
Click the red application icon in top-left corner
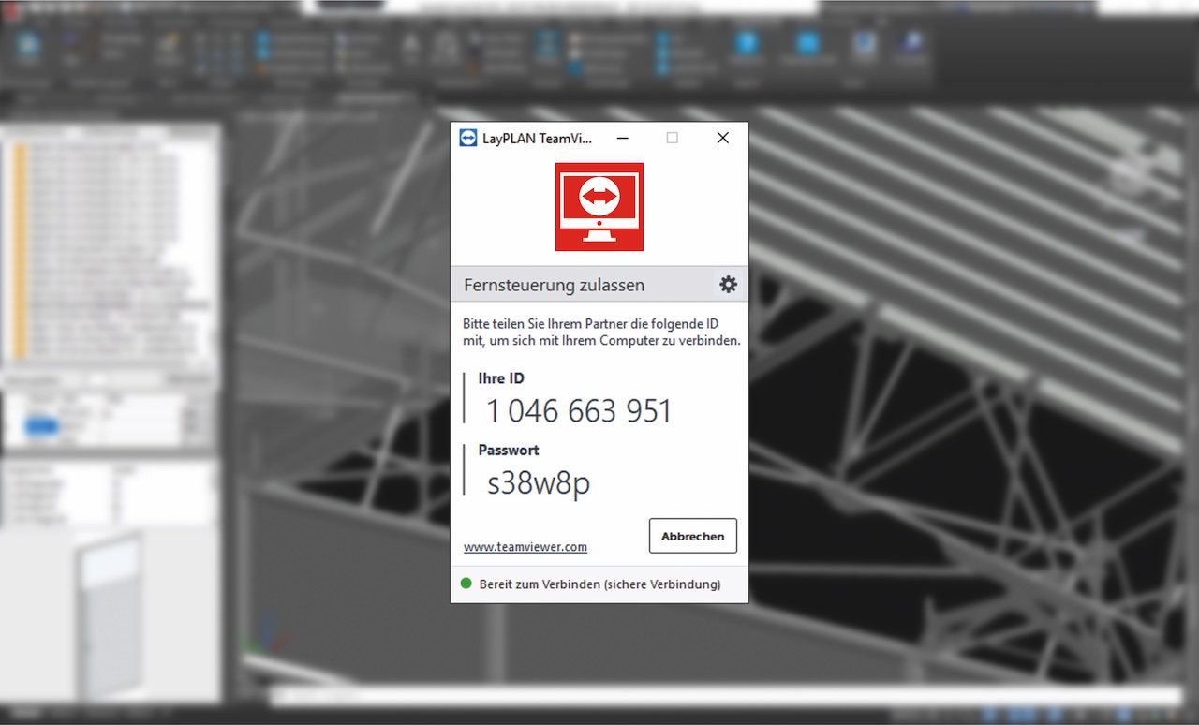click(x=10, y=8)
